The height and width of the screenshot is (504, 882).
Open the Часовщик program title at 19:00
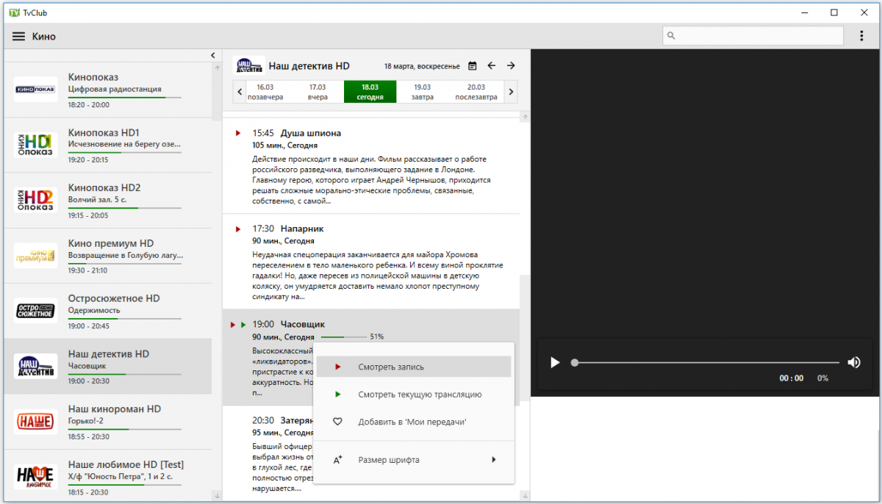click(x=303, y=324)
